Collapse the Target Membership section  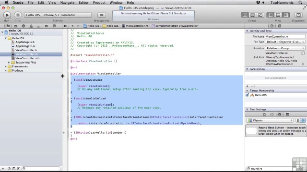point(247,90)
